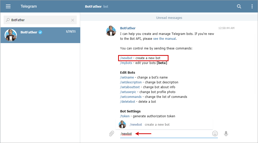Click the /setcommands command link
The height and width of the screenshot is (143, 258).
[131, 97]
